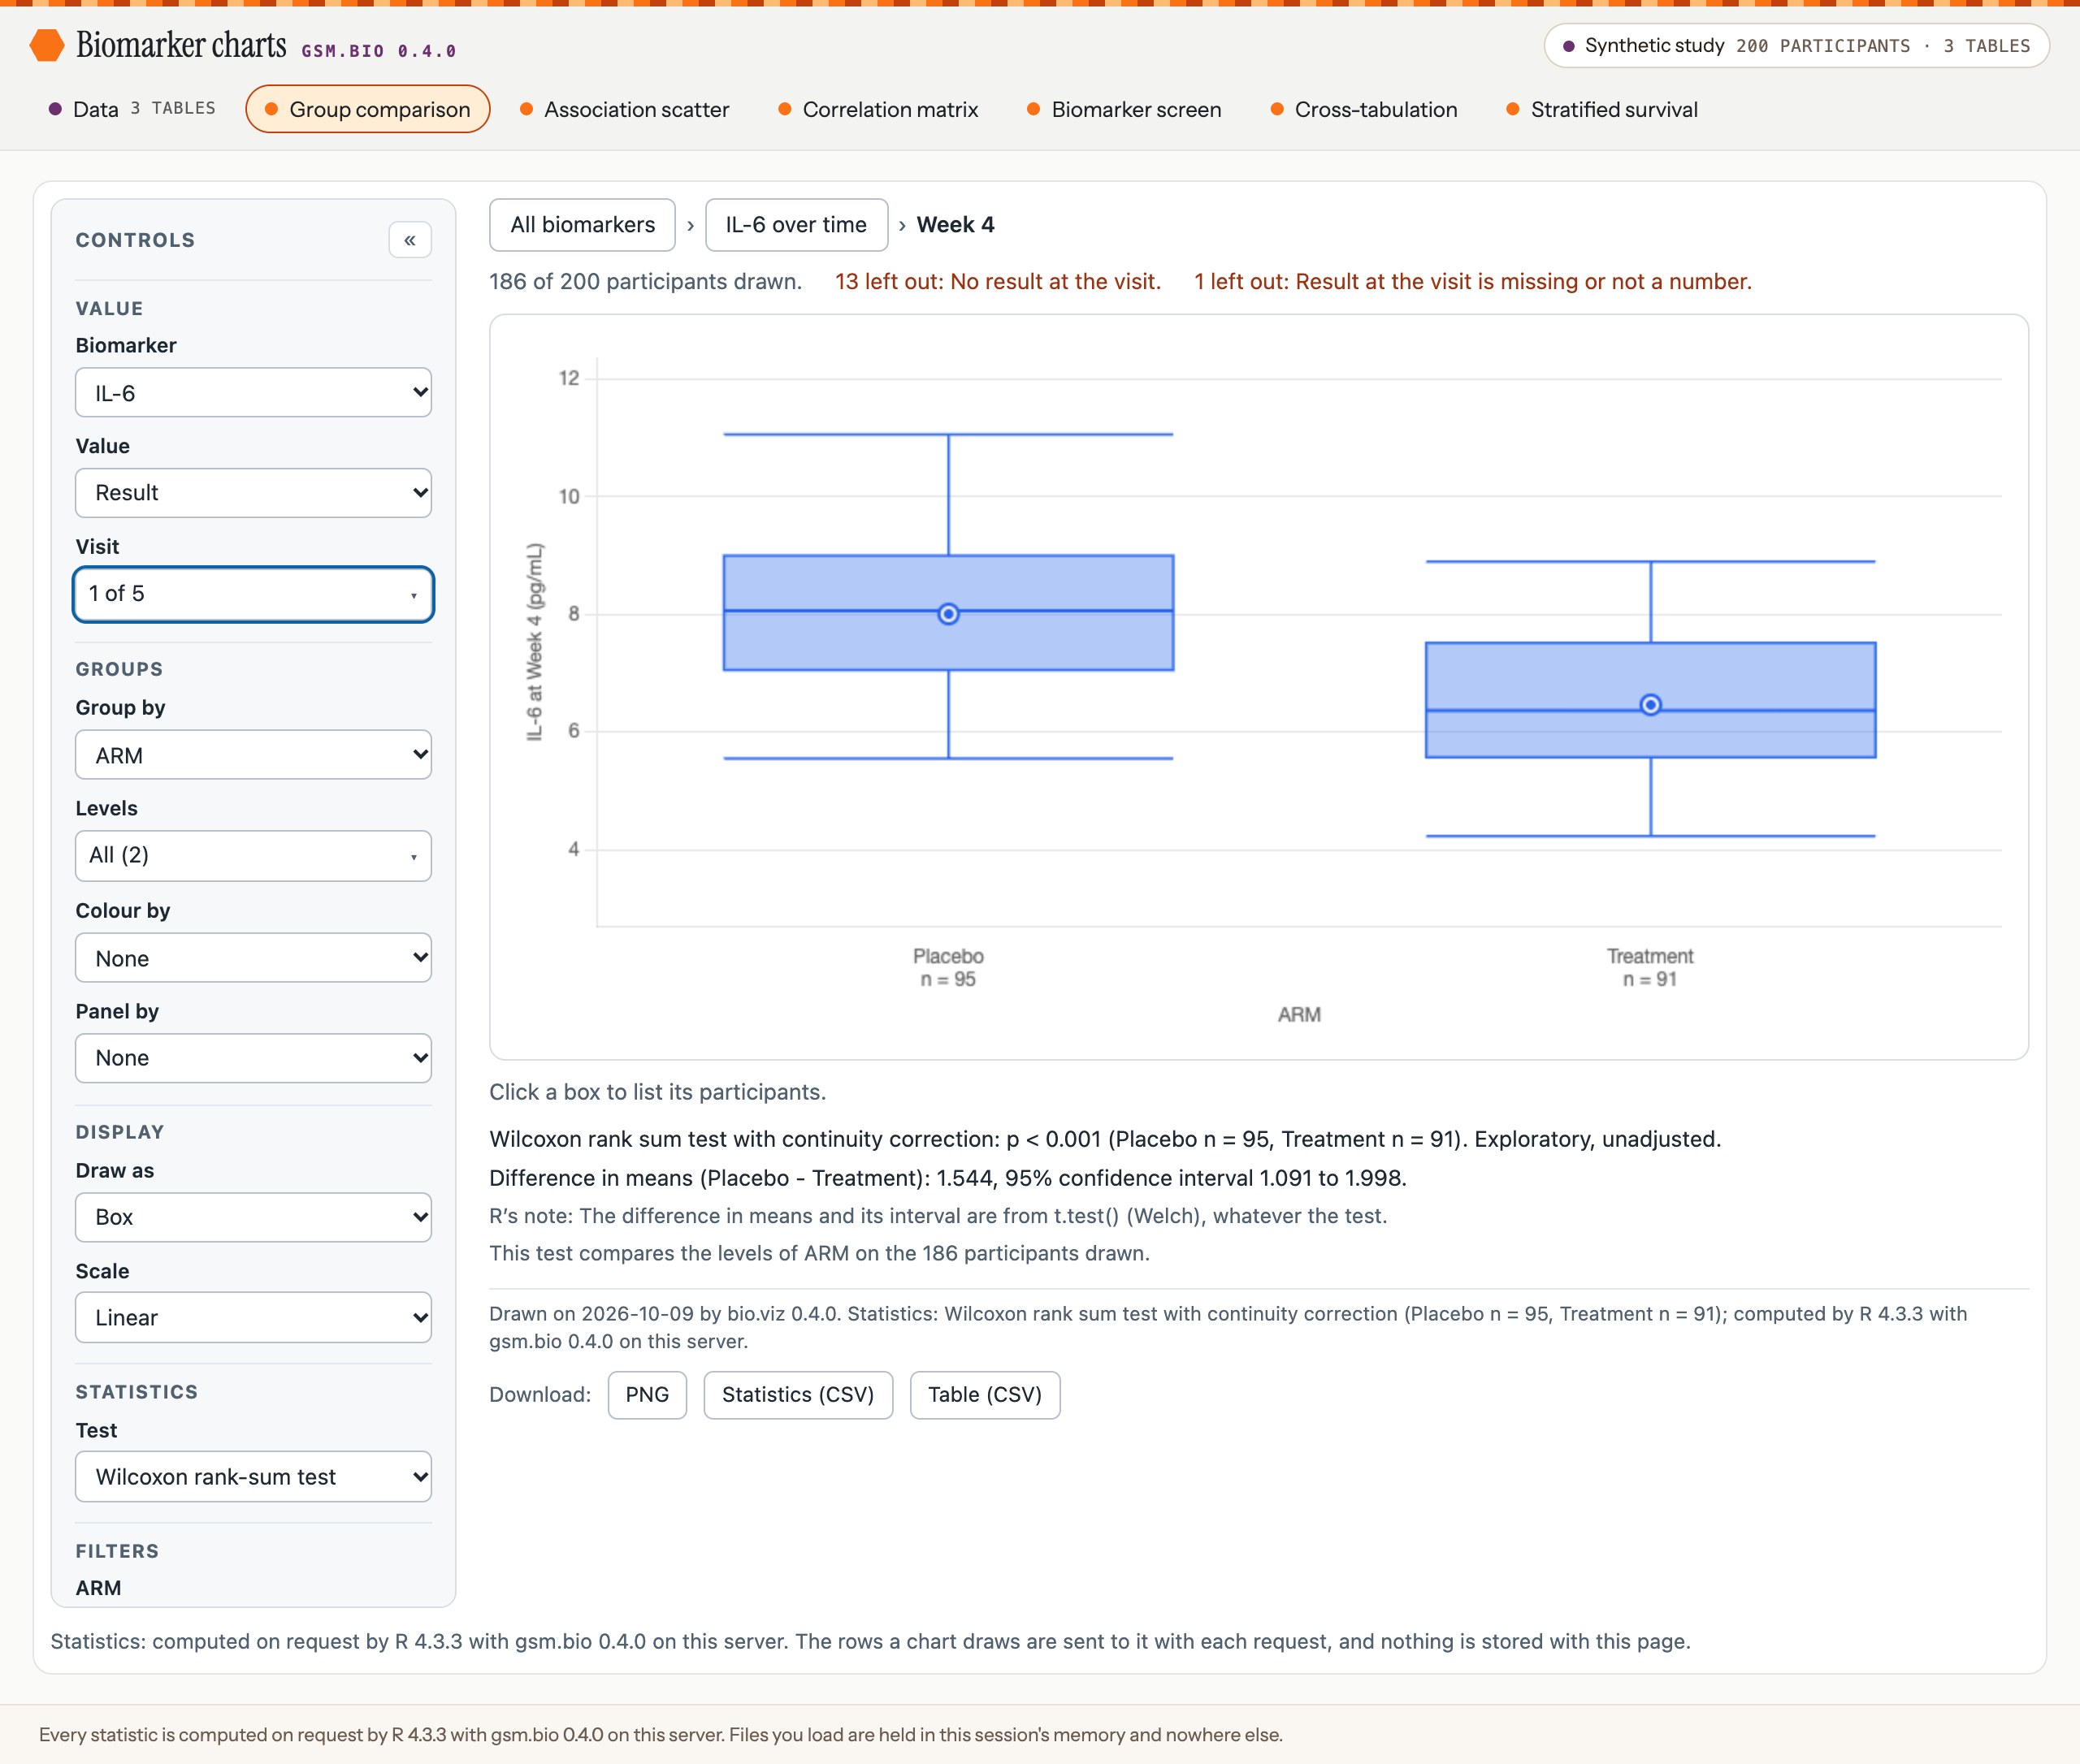Download the chart as PNG
The width and height of the screenshot is (2080, 1764).
tap(648, 1395)
